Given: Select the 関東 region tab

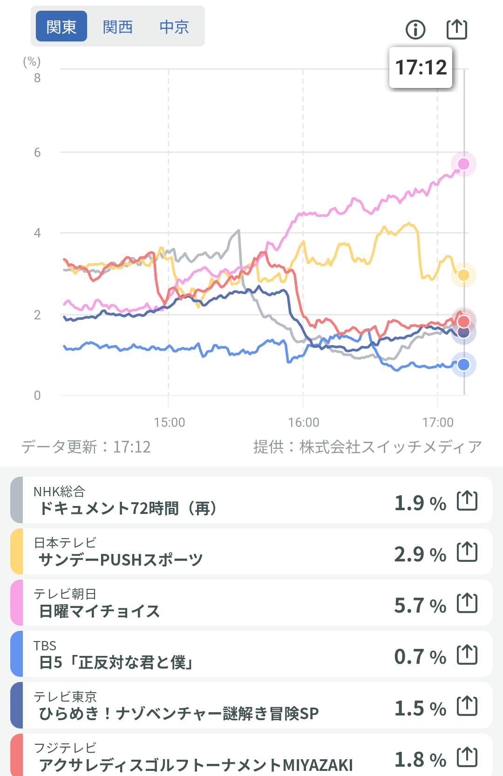Looking at the screenshot, I should tap(61, 27).
